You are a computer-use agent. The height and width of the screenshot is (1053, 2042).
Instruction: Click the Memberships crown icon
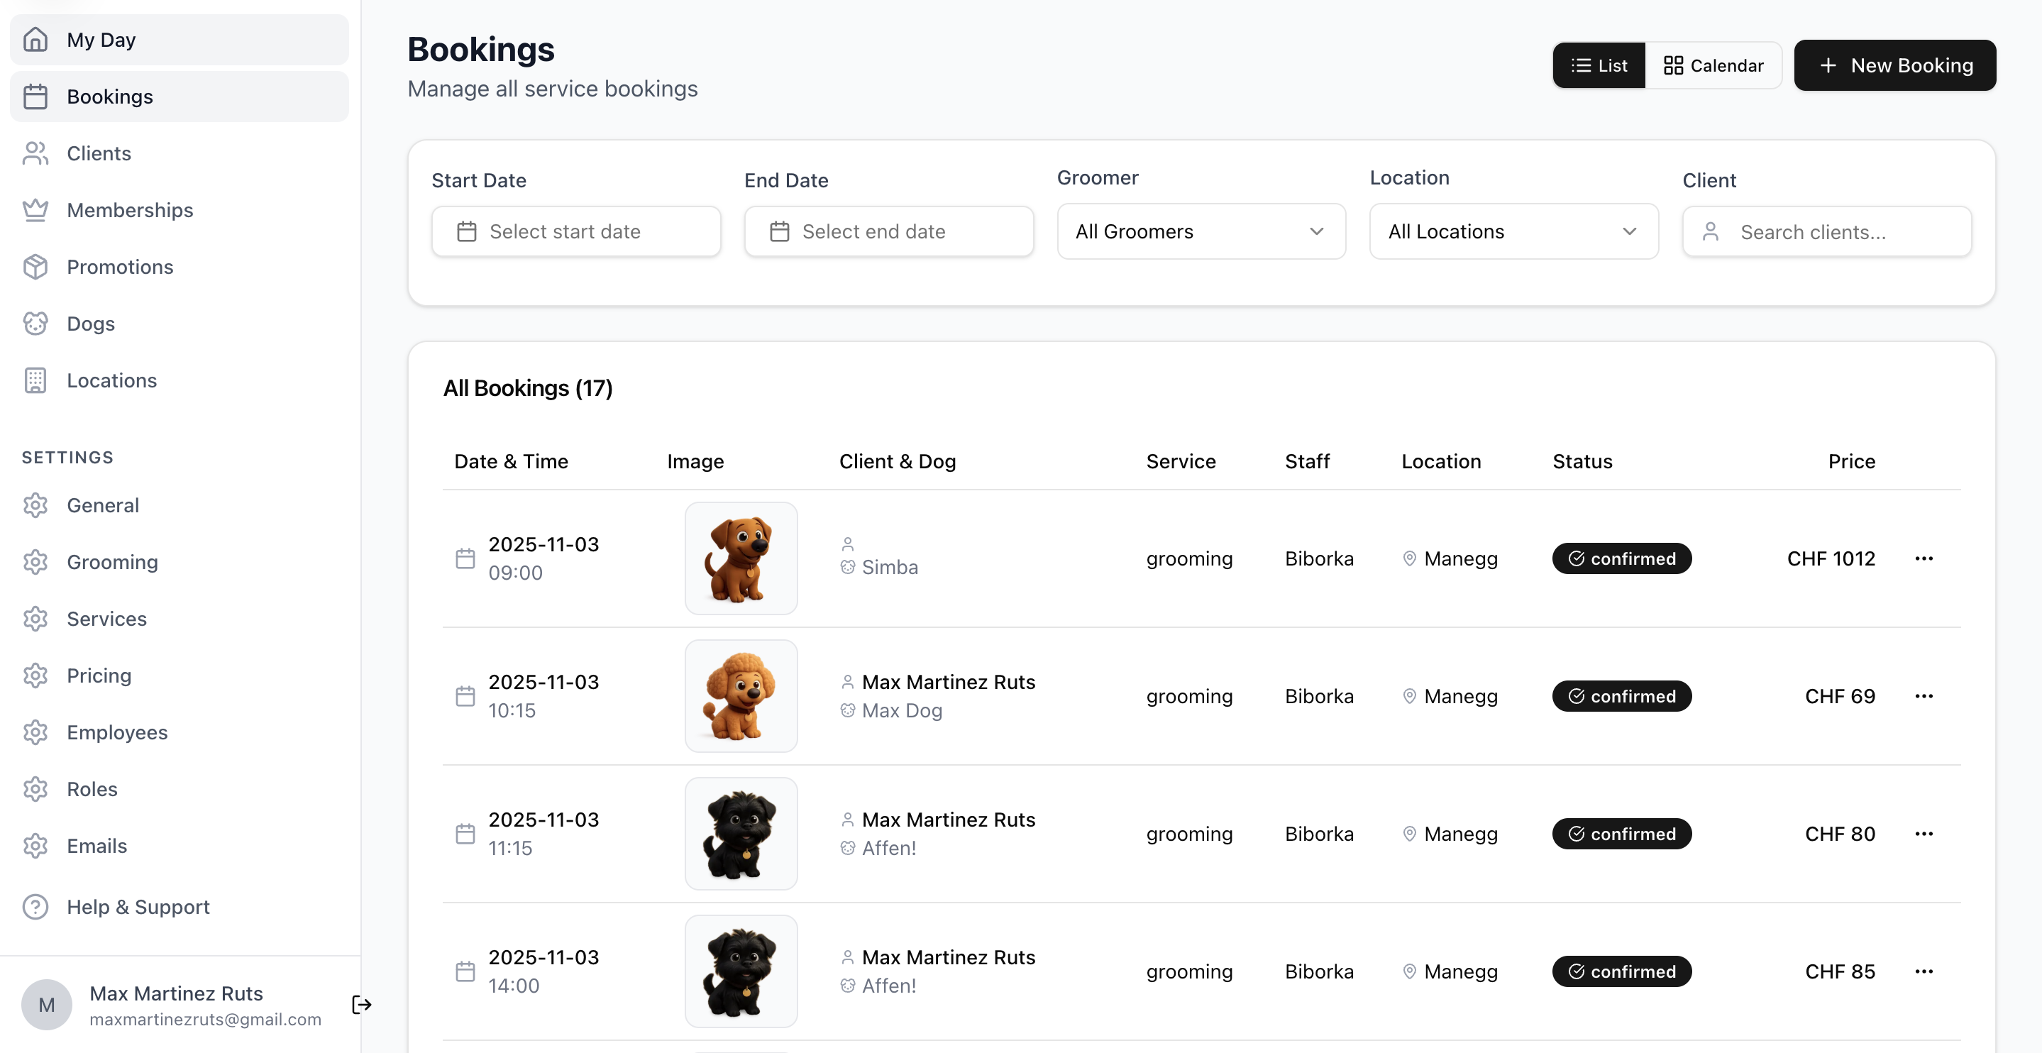(35, 209)
